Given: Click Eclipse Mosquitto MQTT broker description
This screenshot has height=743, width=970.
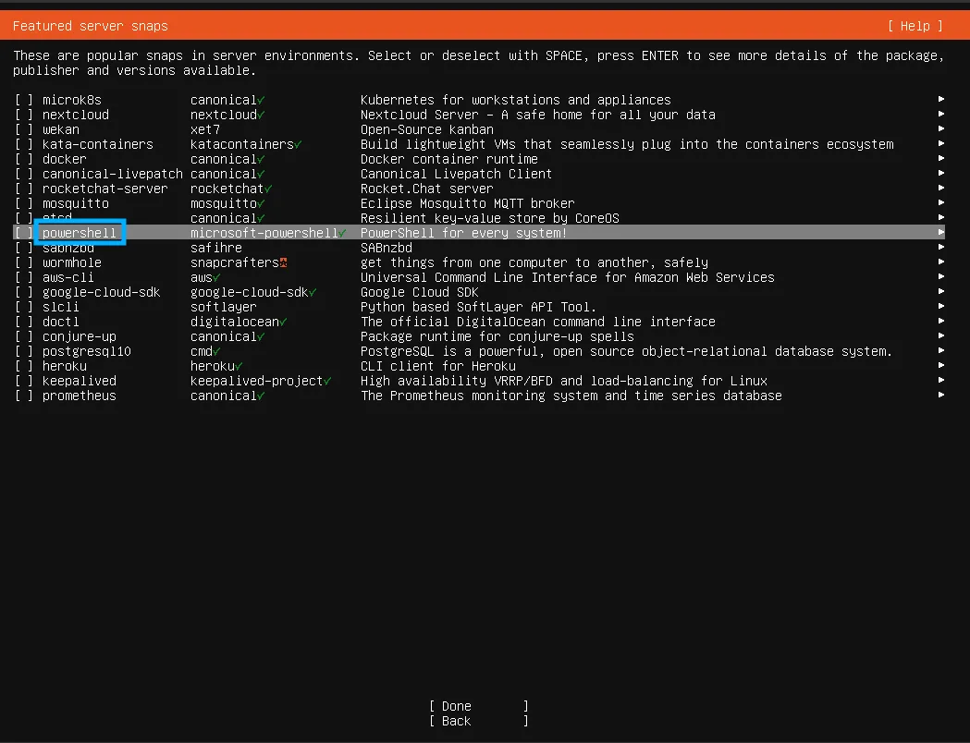Looking at the screenshot, I should [468, 204].
